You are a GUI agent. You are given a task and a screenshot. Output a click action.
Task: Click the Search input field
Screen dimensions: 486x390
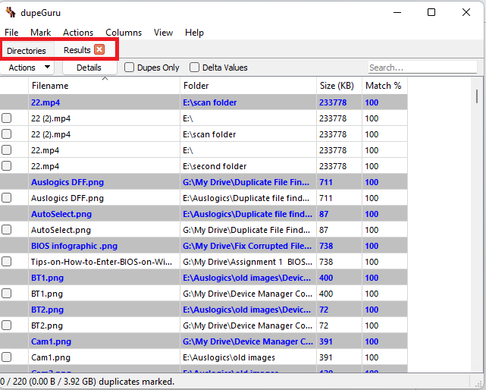coord(422,68)
